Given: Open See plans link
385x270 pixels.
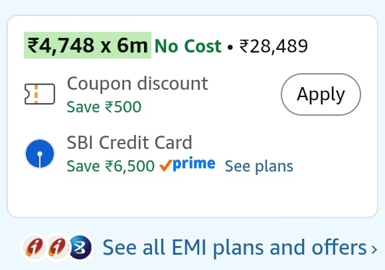Looking at the screenshot, I should (x=259, y=166).
